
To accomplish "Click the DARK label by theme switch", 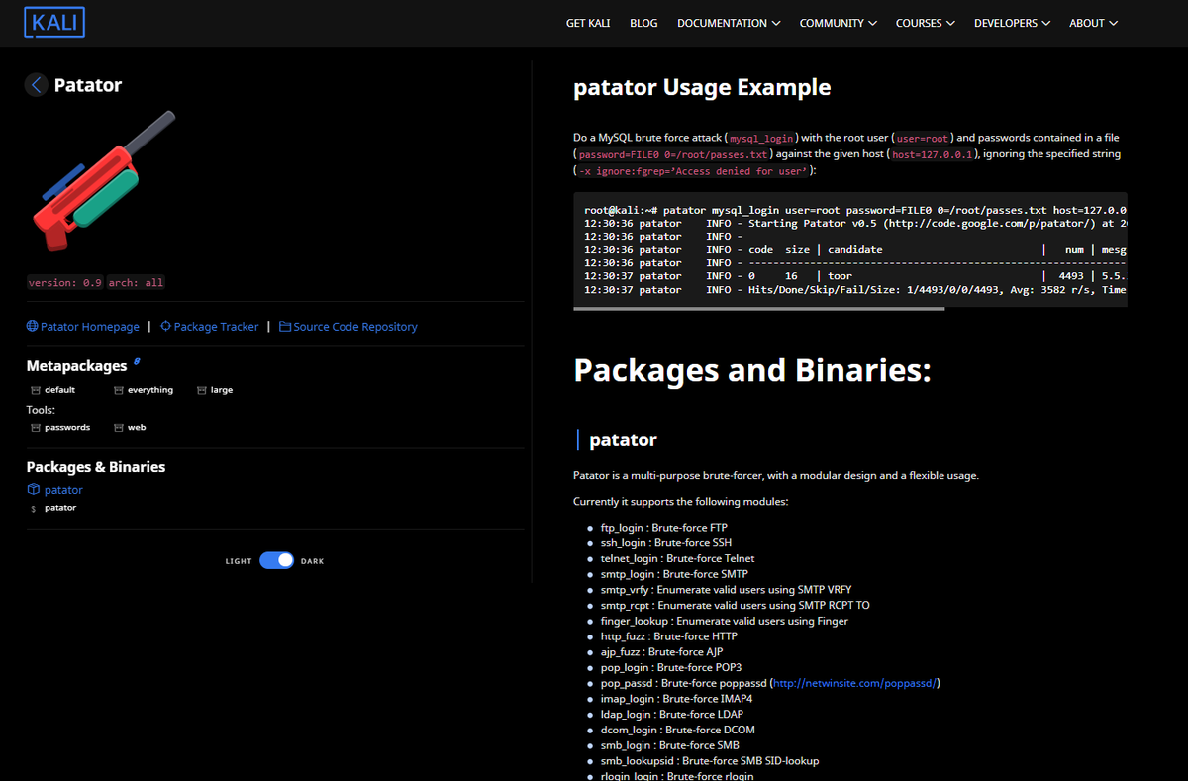I will pos(313,561).
